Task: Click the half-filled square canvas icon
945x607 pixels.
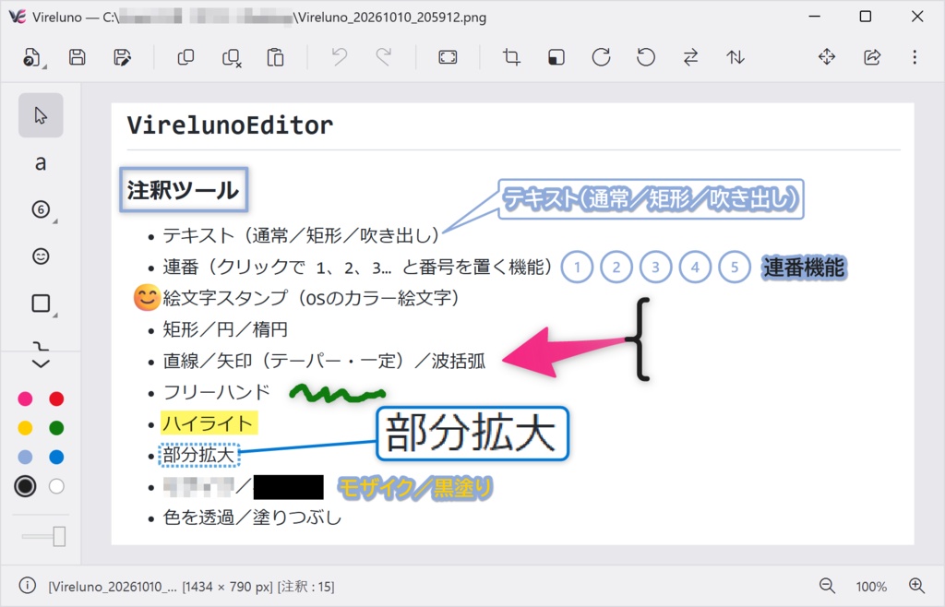Action: tap(556, 57)
